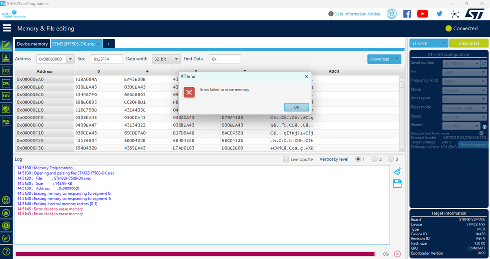The width and height of the screenshot is (490, 259).
Task: Click the Shared mode info icon
Action: pyautogui.click(x=485, y=127)
